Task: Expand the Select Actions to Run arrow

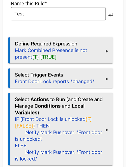Action: tap(107, 130)
